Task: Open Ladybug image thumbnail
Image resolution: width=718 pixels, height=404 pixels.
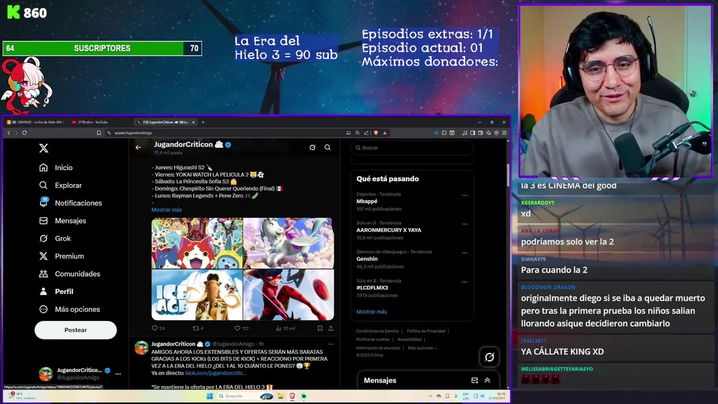Action: point(288,295)
